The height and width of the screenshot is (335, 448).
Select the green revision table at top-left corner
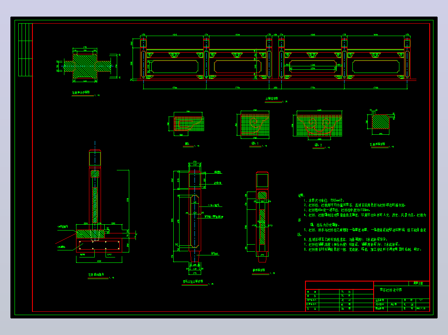coord(25,50)
